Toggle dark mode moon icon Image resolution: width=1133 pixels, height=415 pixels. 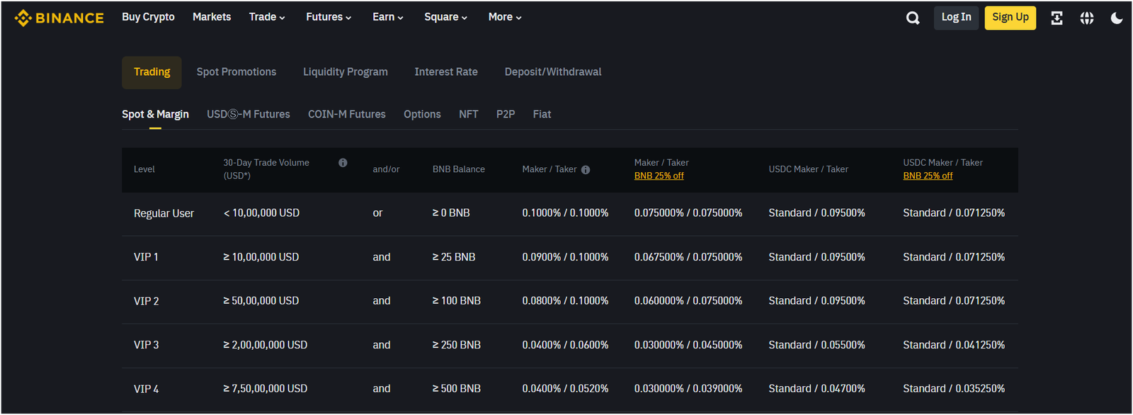click(1117, 18)
